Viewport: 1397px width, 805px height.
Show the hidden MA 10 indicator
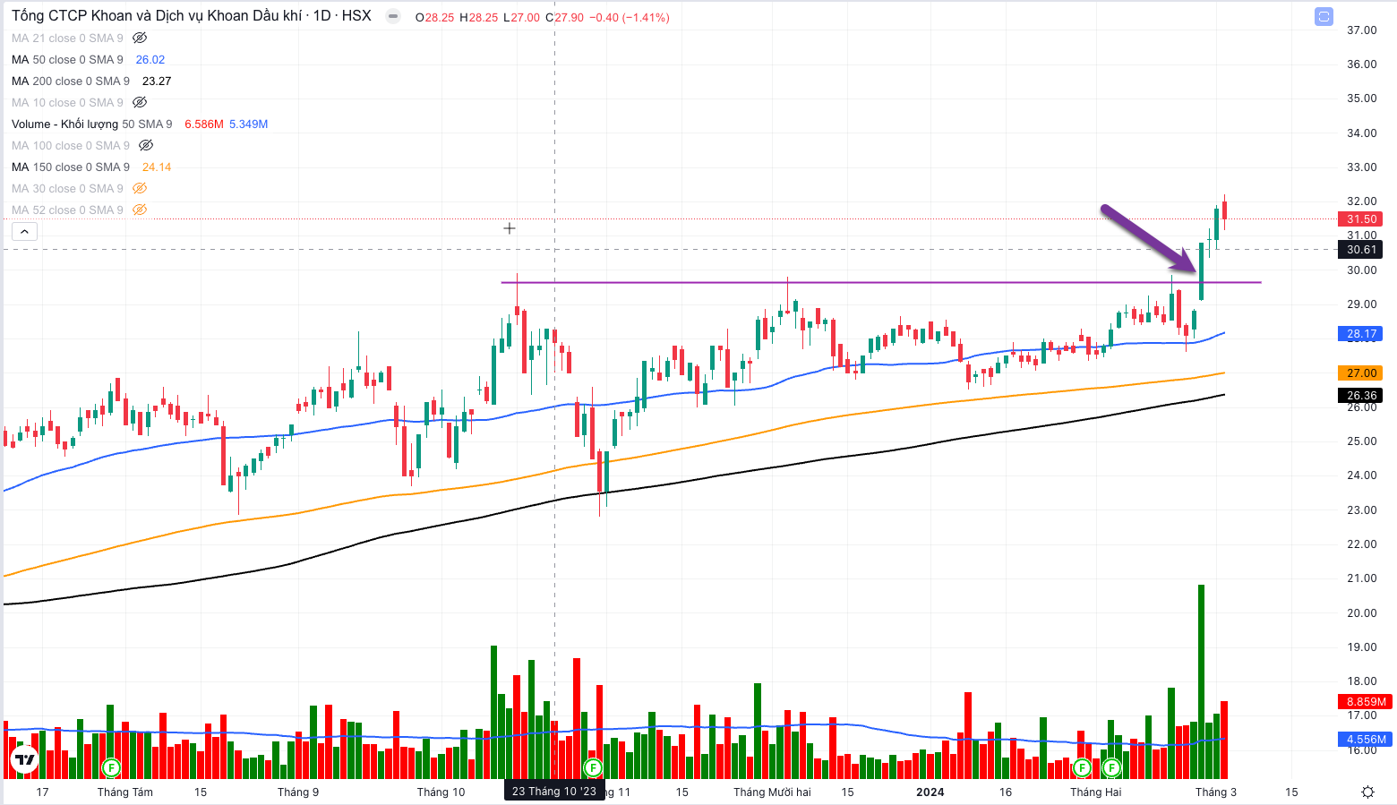[140, 102]
